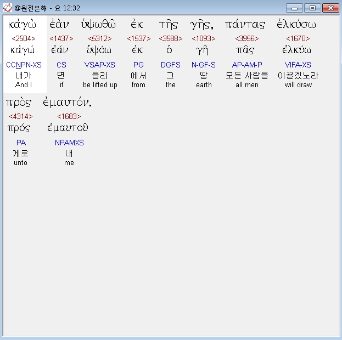The width and height of the screenshot is (342, 340).
Task: Click Korean gloss 이끌겠노라
Action: point(298,76)
